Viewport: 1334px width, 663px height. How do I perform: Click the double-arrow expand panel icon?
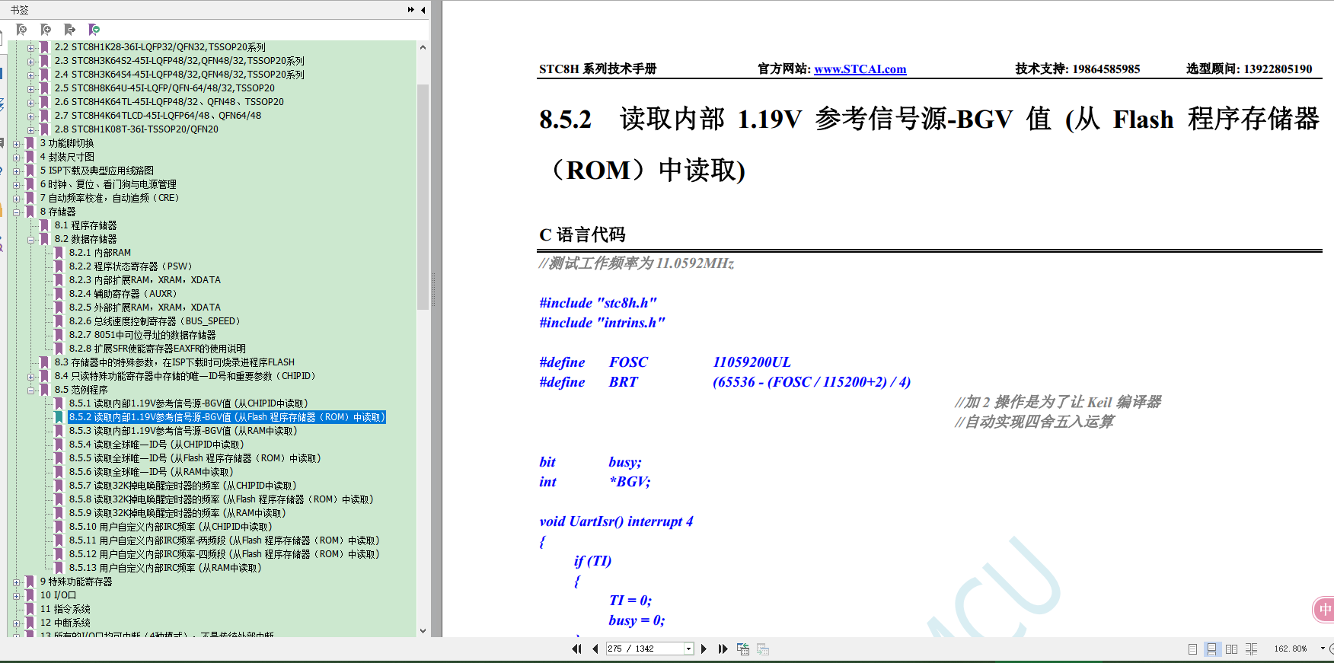411,10
